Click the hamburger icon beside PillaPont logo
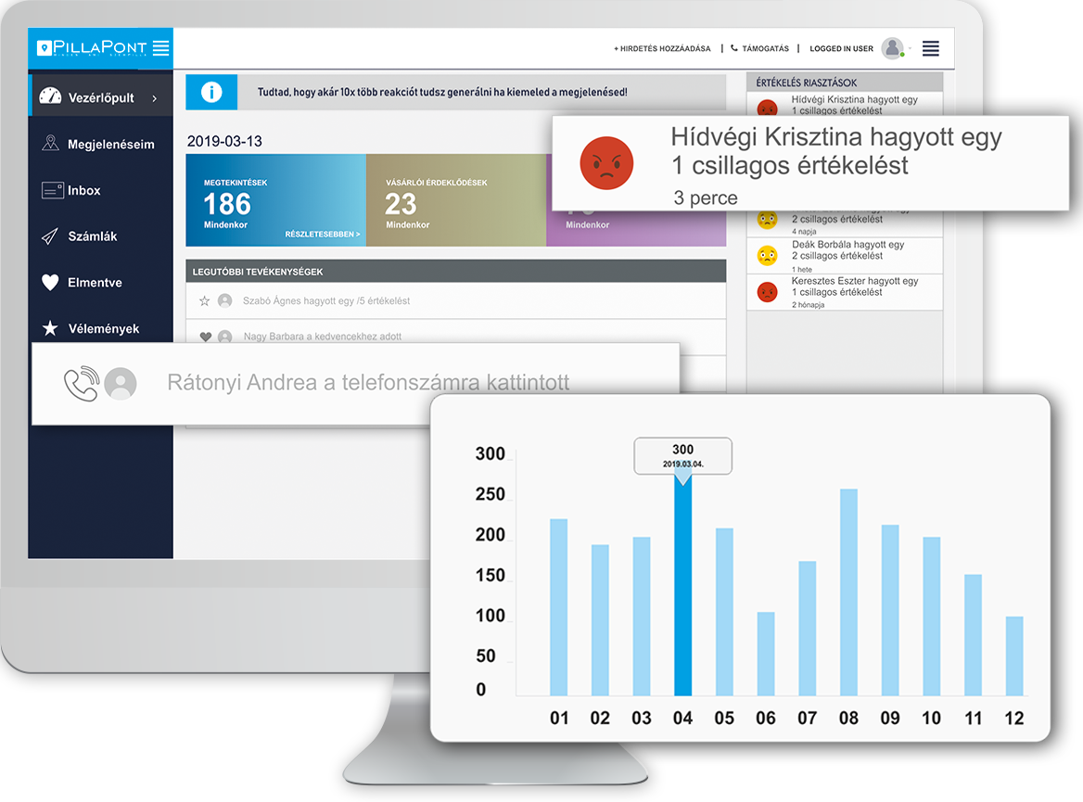This screenshot has width=1083, height=802. [161, 48]
